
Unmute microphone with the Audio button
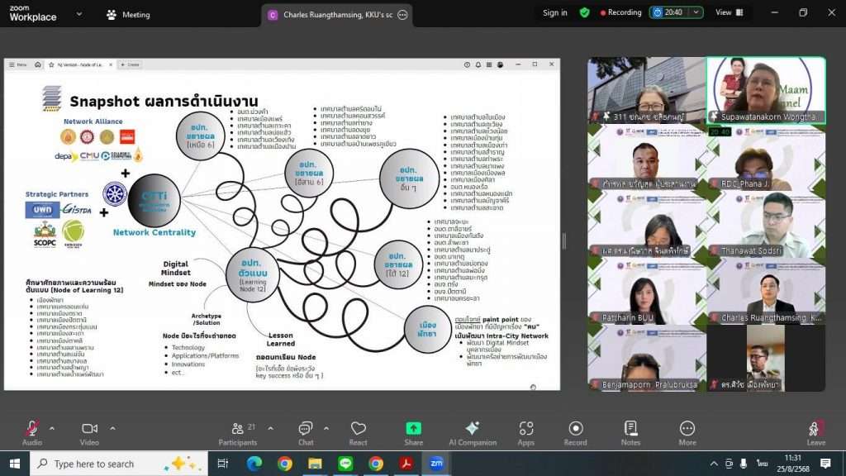coord(32,433)
